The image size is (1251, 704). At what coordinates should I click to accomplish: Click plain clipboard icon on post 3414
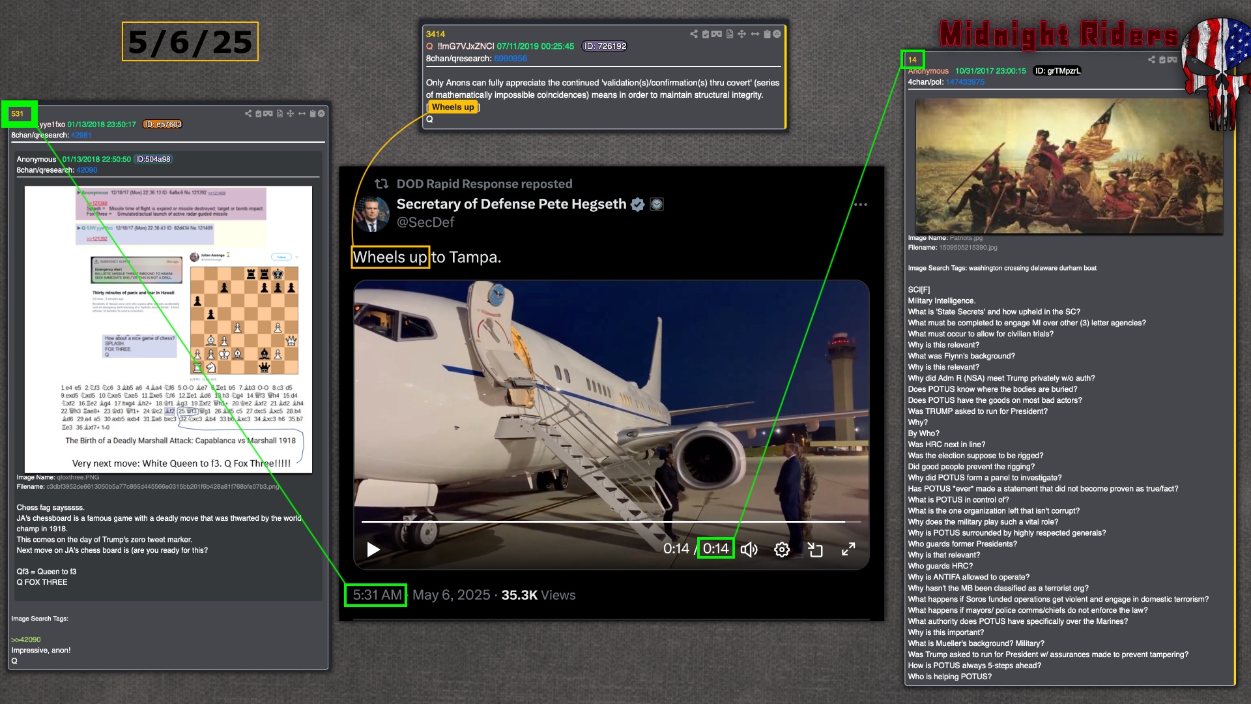[767, 34]
